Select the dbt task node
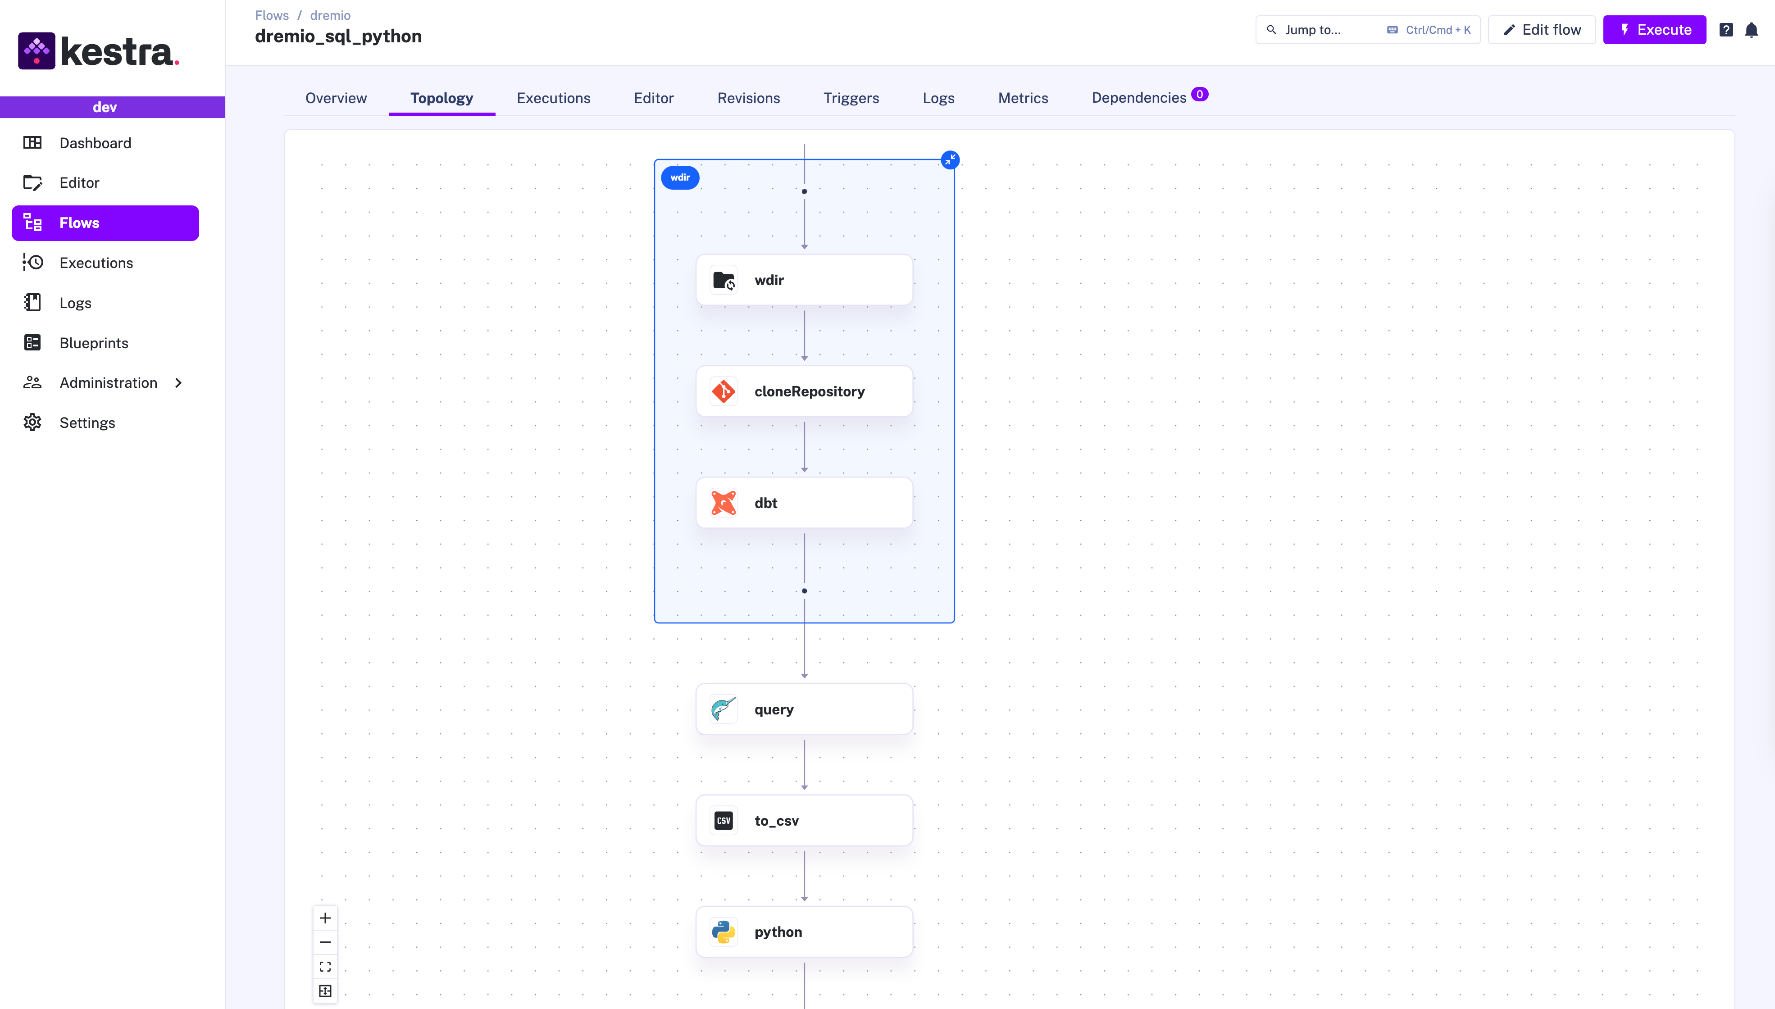1775x1009 pixels. pos(804,503)
